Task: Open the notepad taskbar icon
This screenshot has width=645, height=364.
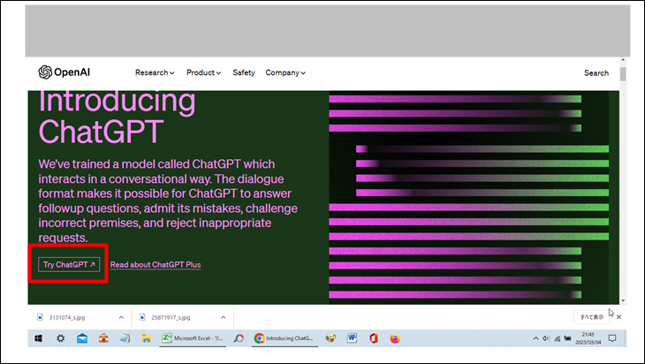Action: pyautogui.click(x=125, y=338)
